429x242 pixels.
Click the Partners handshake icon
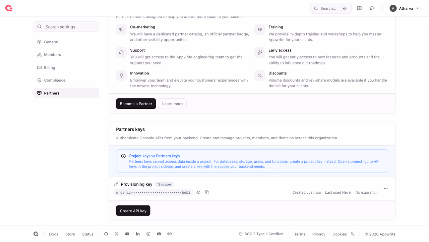point(39,93)
